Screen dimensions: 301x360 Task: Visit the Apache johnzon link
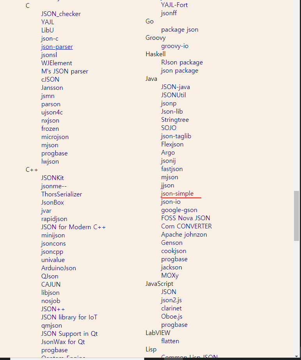click(184, 235)
